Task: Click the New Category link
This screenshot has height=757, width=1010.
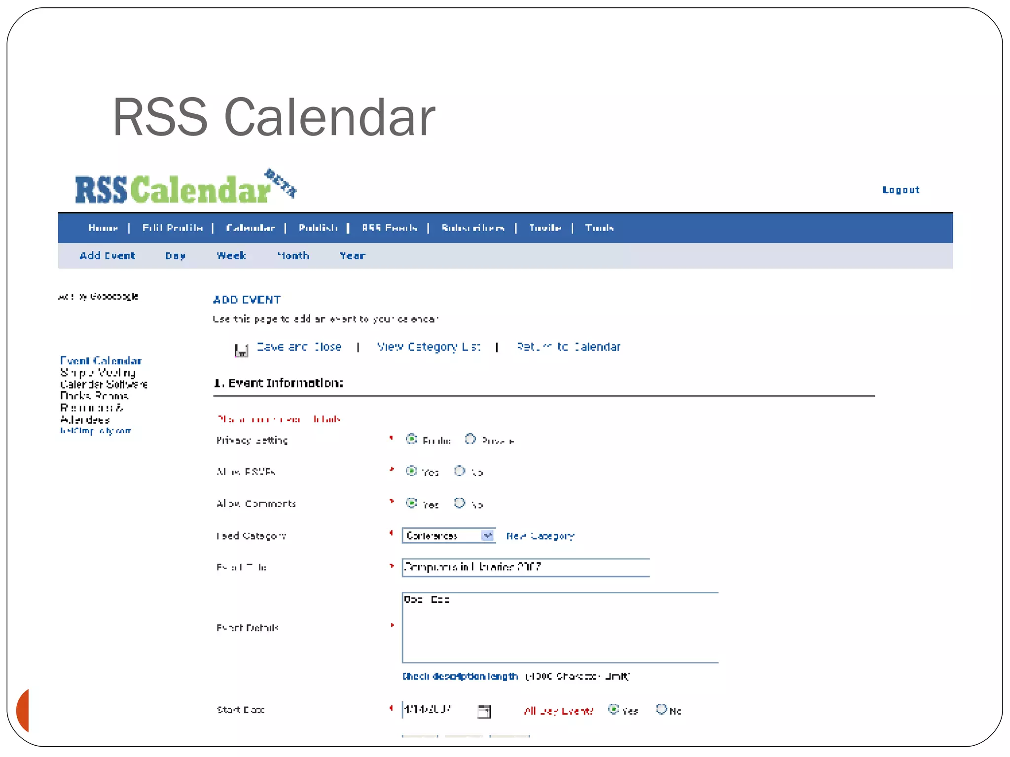Action: [541, 536]
